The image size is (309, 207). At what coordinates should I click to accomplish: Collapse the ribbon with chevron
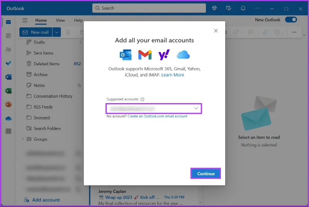[x=304, y=35]
